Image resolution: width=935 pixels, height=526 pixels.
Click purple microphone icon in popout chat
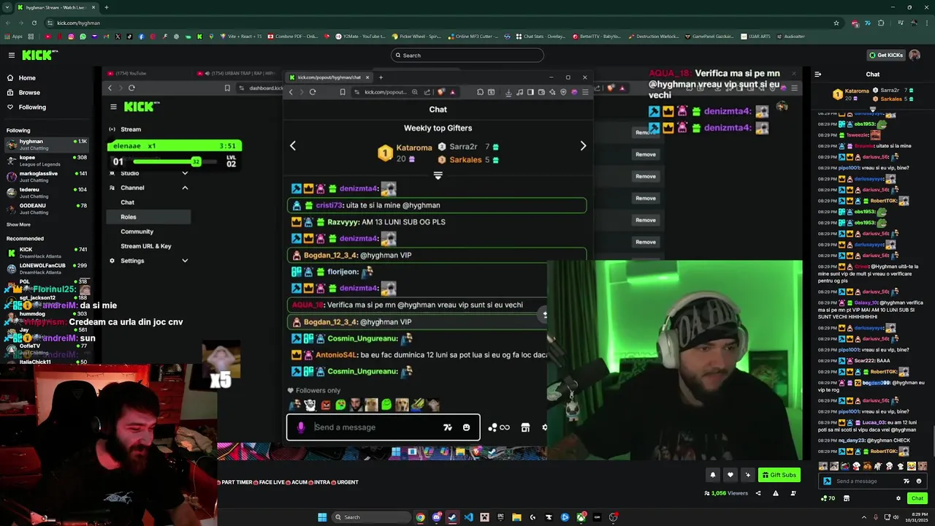(300, 427)
